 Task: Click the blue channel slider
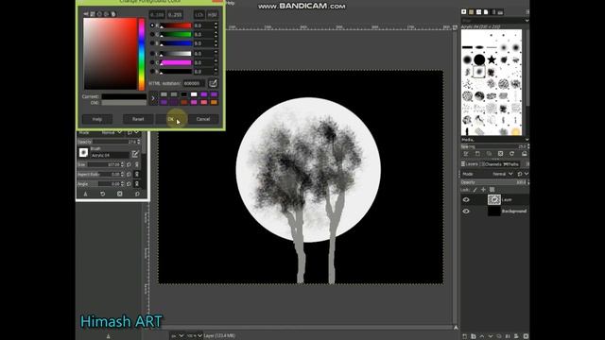pos(176,43)
